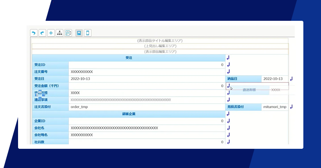Click the order_tmp value field
Viewport: 321px width, 168px height.
point(147,107)
